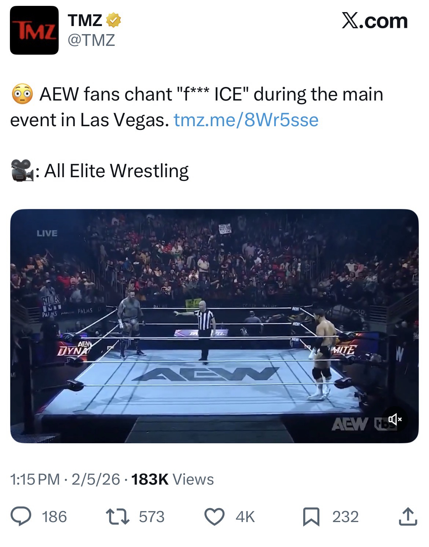Open the tmz.me/8Wr5sse link

pos(246,120)
